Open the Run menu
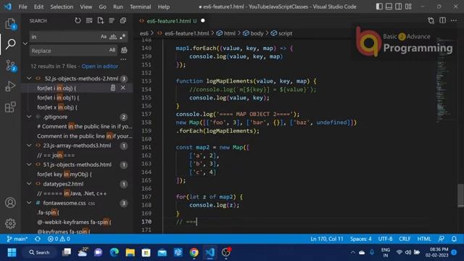The height and width of the screenshot is (261, 464). click(117, 7)
